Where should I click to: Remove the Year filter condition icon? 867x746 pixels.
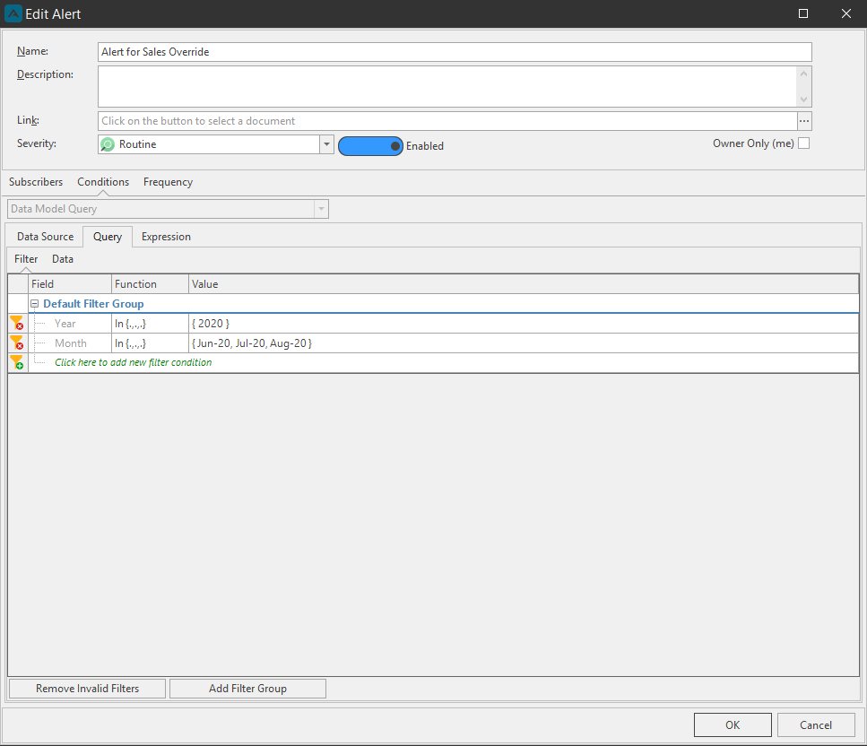click(17, 324)
